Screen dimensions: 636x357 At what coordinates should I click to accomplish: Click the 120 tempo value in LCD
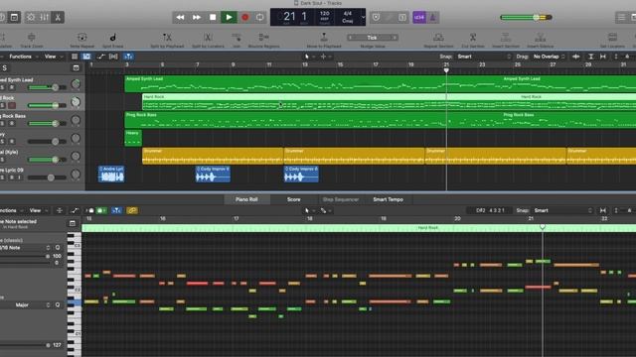coord(325,13)
